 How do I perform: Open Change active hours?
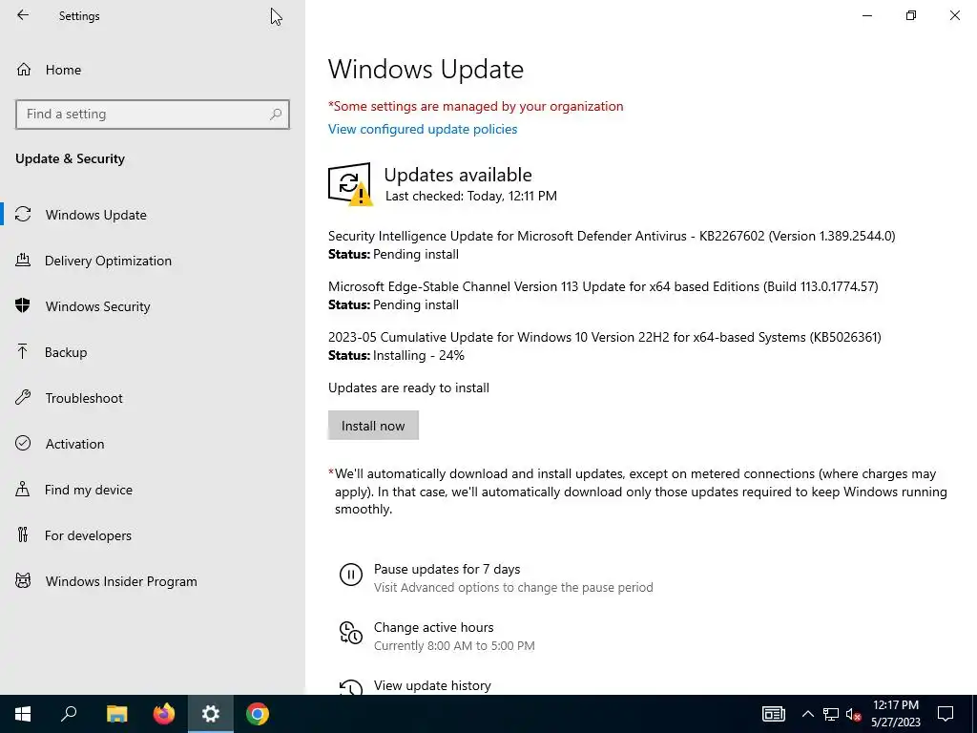[x=434, y=628]
